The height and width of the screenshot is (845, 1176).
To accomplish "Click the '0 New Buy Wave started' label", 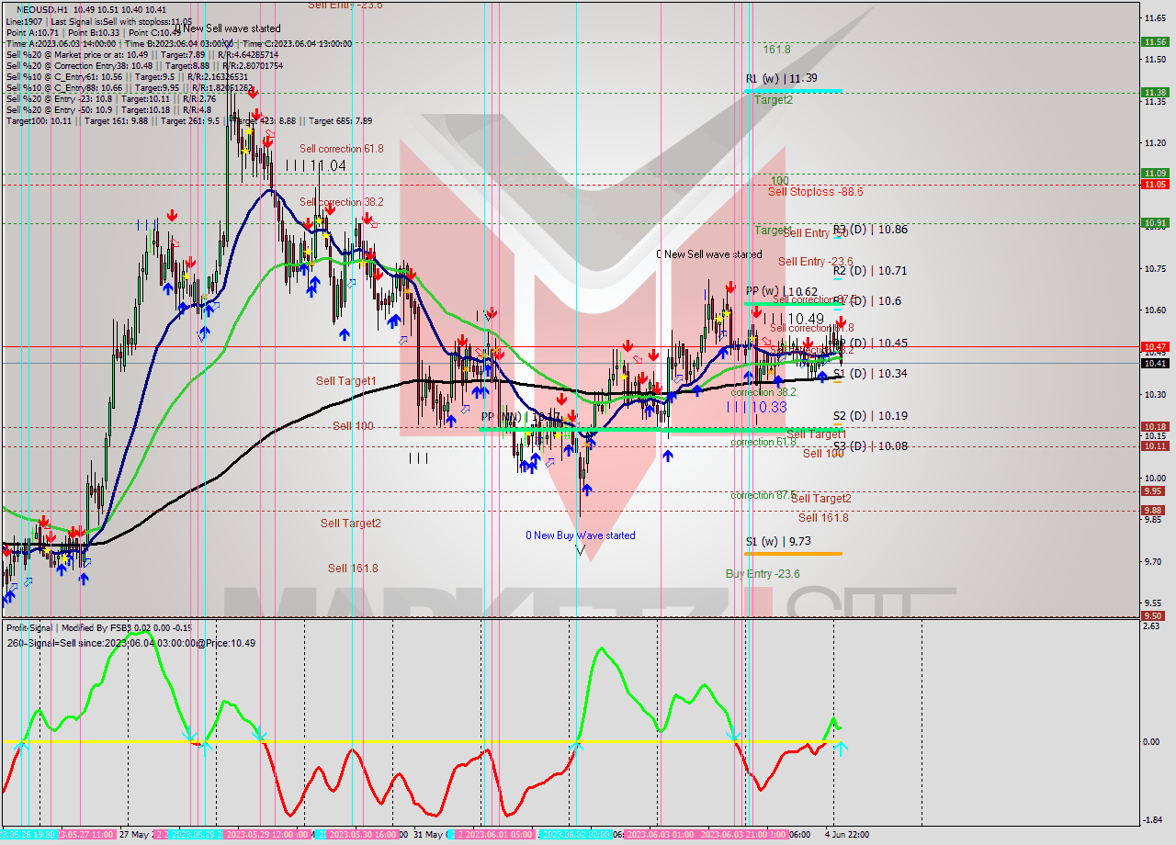I will pyautogui.click(x=580, y=535).
